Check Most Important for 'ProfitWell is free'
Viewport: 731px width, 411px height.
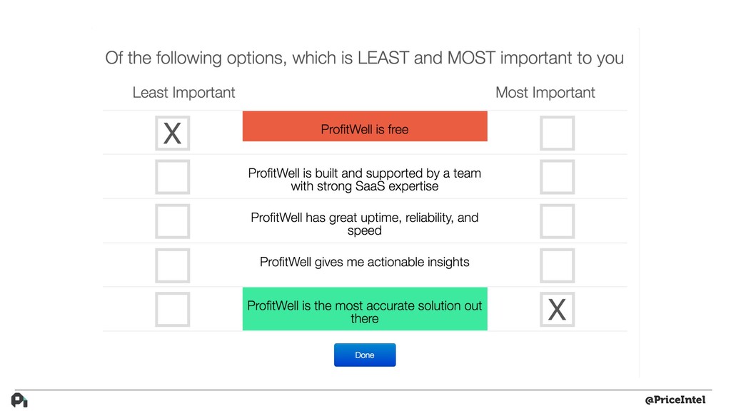pyautogui.click(x=557, y=133)
